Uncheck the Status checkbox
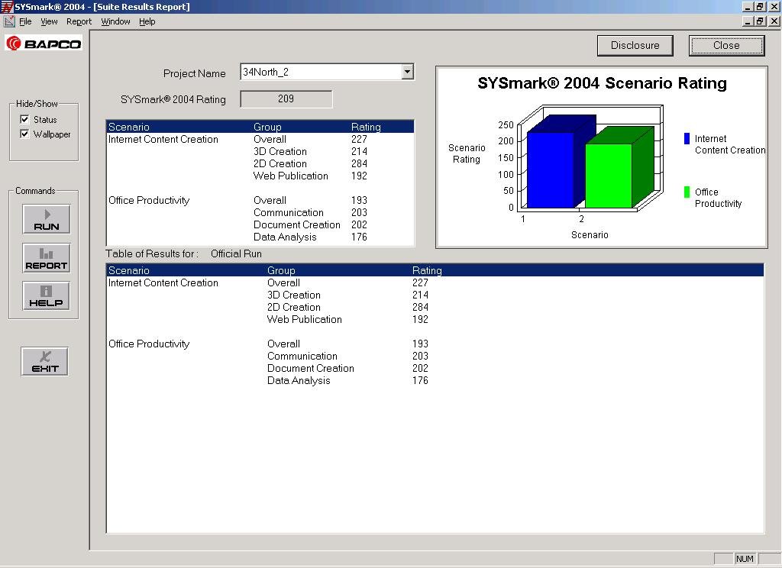Screen dimensions: 782x568 (24, 119)
